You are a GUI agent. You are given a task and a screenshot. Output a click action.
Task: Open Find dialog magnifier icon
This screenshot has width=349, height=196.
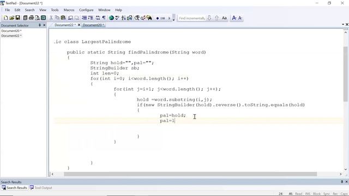pos(137,18)
